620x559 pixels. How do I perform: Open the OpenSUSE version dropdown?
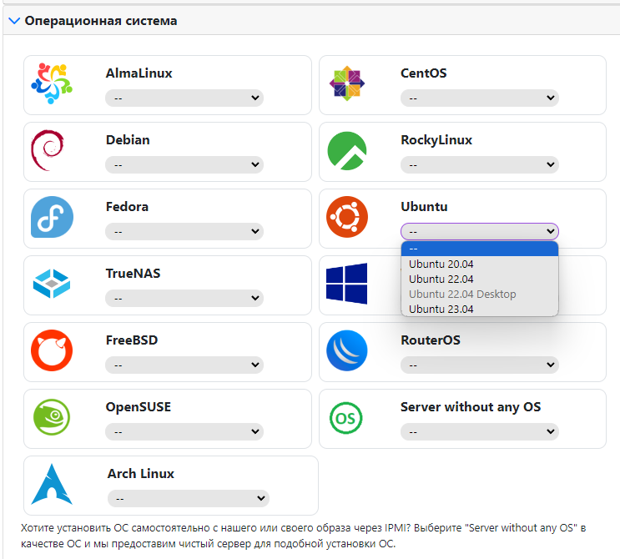click(184, 431)
